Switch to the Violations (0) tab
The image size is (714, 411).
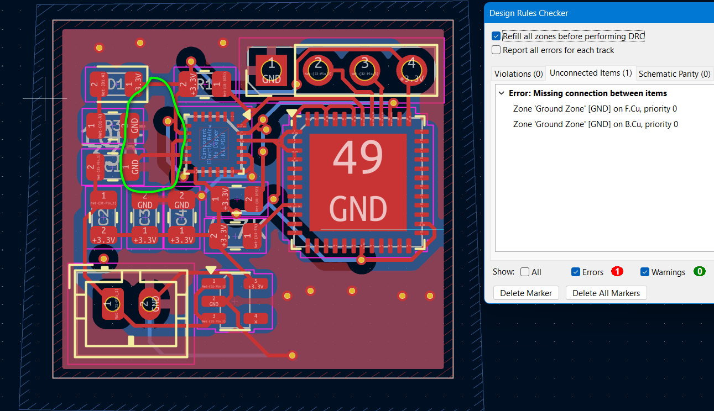click(x=518, y=73)
